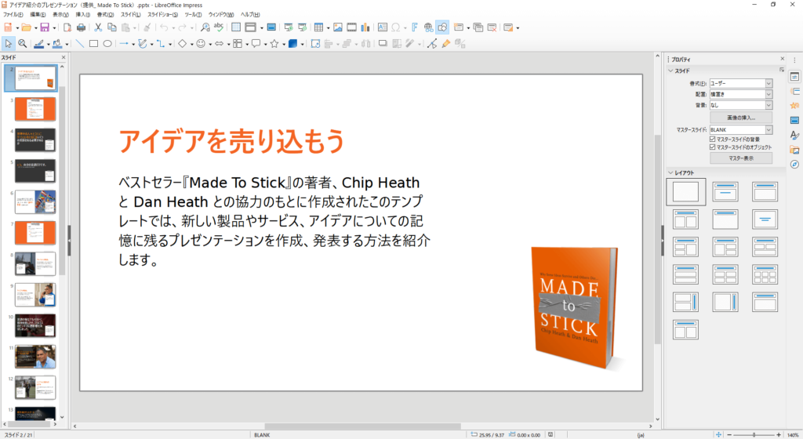Viewport: 803px width, 439px height.
Task: Open Styles sidebar icon
Action: point(795,135)
